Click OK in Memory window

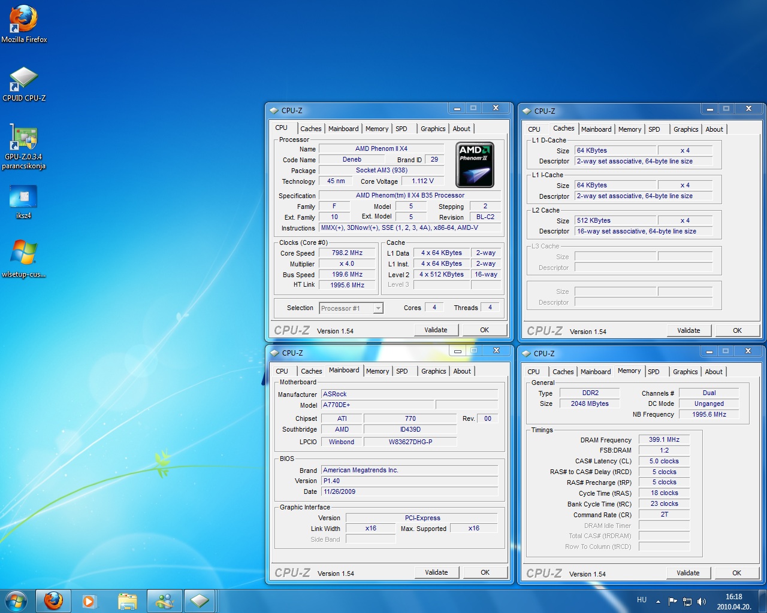[x=737, y=573]
